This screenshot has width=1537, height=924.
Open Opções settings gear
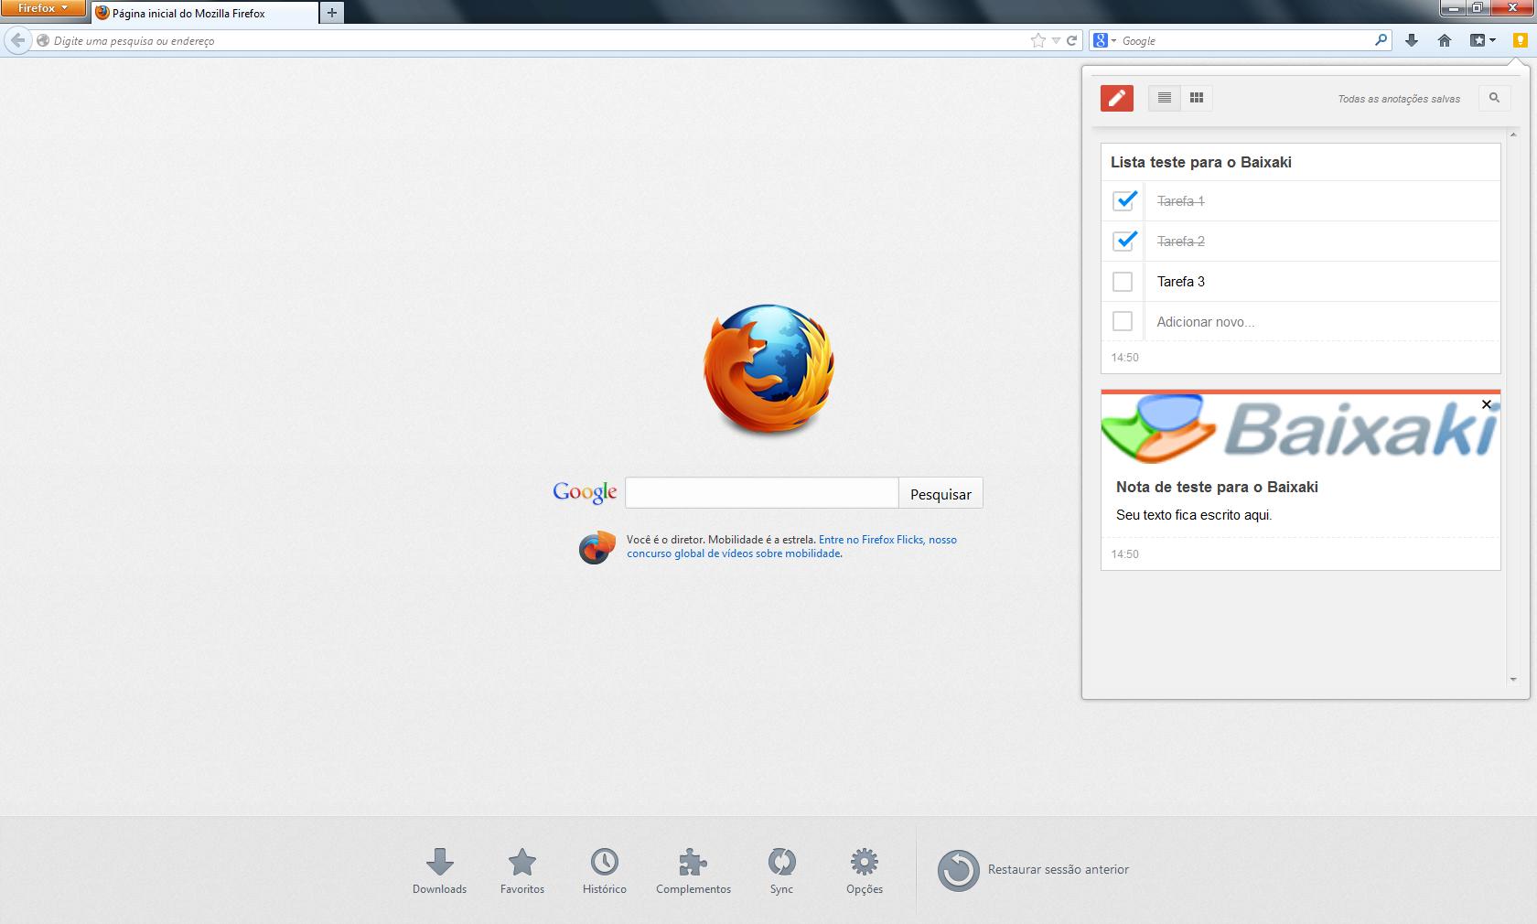865,871
